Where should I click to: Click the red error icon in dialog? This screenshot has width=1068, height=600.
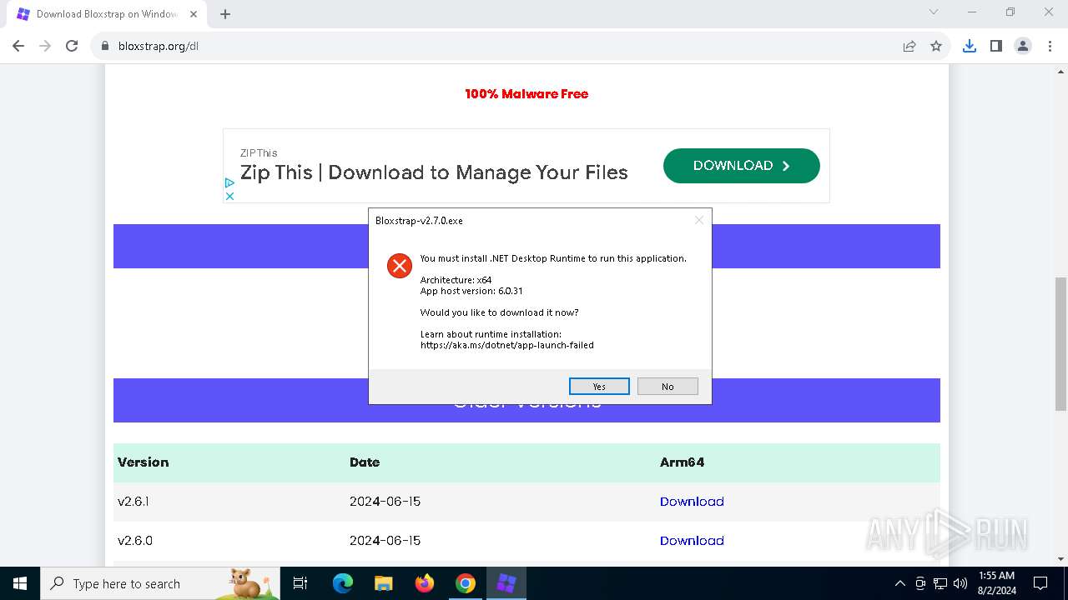coord(400,266)
